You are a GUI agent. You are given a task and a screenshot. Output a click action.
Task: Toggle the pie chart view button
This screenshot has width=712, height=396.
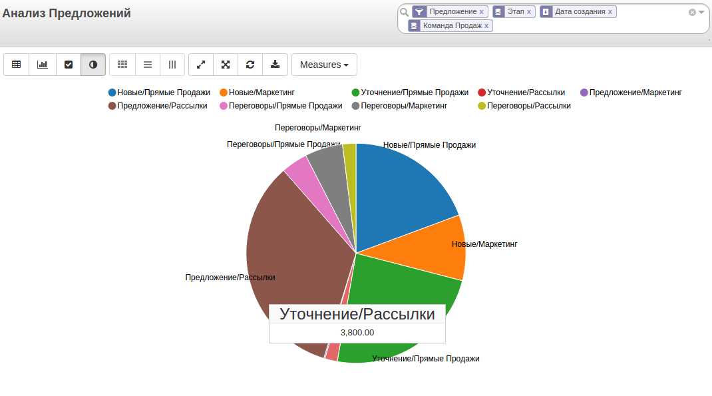(x=93, y=65)
